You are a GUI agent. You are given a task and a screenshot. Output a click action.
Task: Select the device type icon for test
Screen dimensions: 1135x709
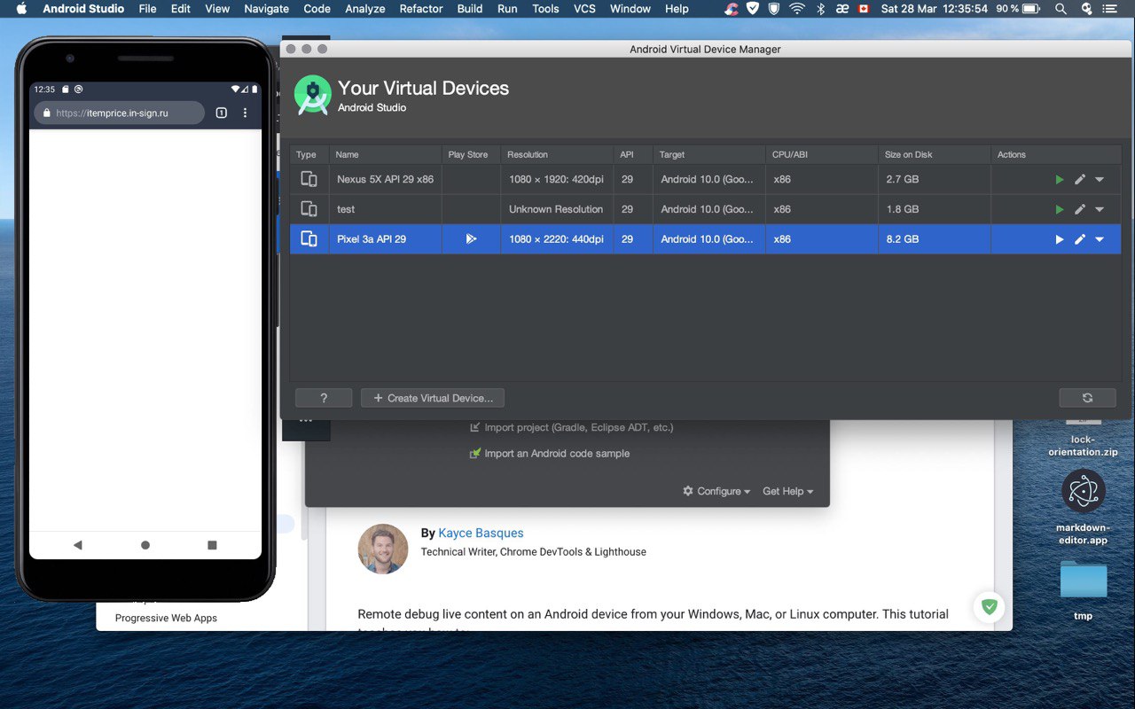click(309, 209)
